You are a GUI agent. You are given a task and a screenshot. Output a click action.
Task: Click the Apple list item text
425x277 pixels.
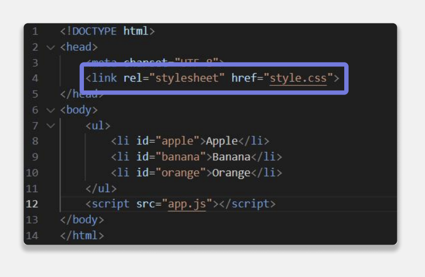click(222, 141)
